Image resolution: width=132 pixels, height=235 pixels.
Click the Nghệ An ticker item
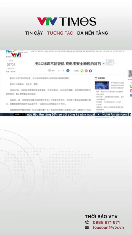pyautogui.click(x=117, y=114)
